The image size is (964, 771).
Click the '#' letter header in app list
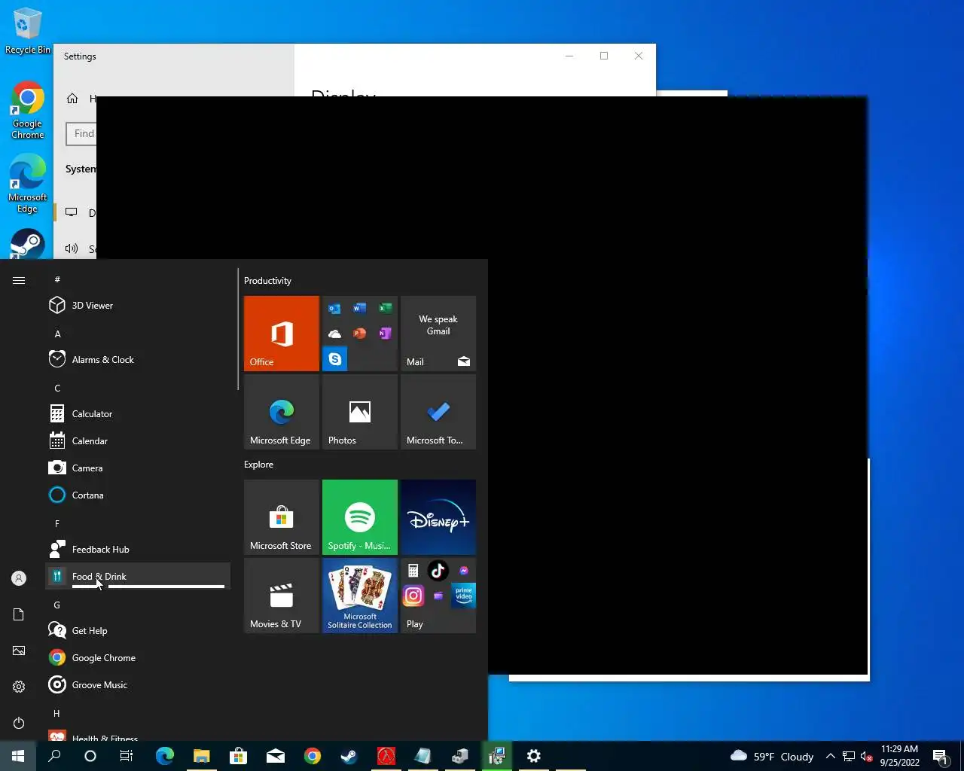point(57,279)
